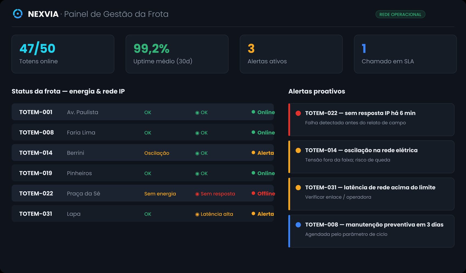
Task: Click the Painel de Gestão da Frota title
Action: pos(116,14)
